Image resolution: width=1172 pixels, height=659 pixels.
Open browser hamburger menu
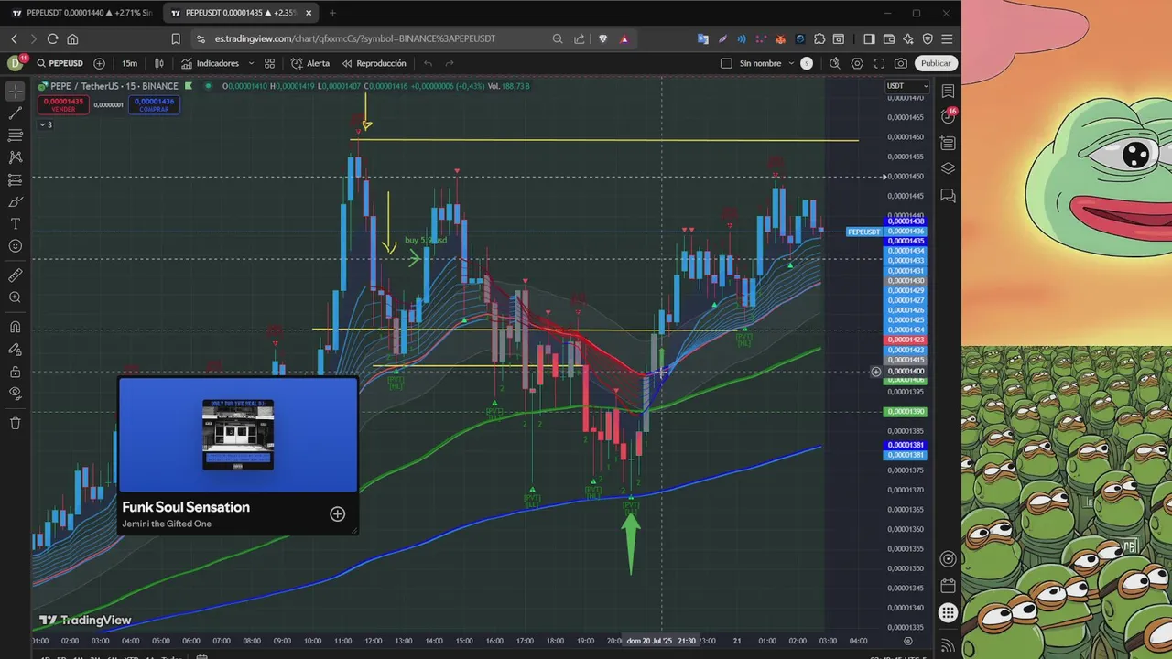[x=947, y=38]
